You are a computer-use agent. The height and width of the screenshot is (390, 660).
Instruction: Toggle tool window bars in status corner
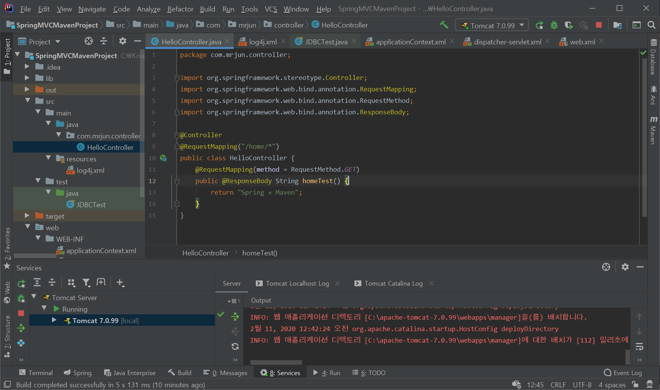7,384
